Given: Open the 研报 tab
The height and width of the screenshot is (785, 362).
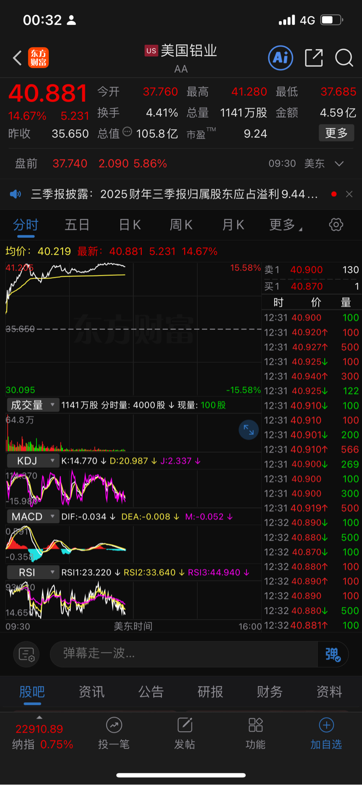Looking at the screenshot, I should (210, 692).
